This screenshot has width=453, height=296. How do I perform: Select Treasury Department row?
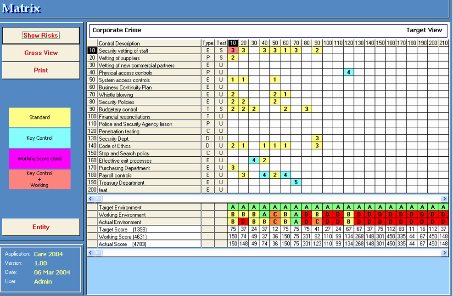point(149,182)
